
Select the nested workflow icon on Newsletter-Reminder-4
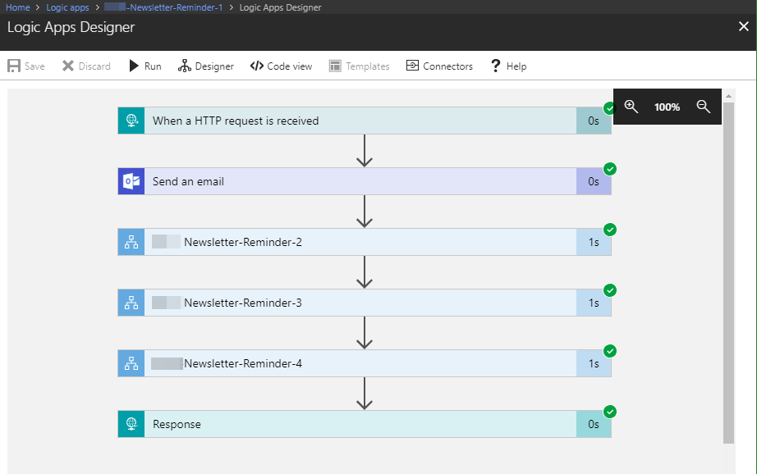tap(131, 363)
